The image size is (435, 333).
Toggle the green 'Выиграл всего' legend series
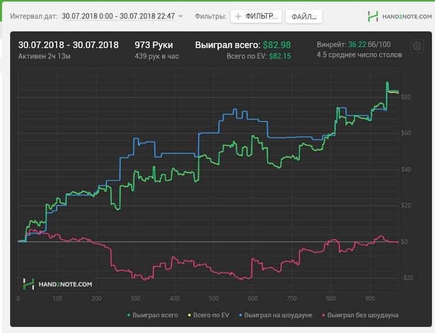click(153, 315)
